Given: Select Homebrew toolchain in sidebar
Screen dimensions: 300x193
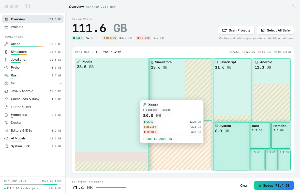Looking at the screenshot, I should [33, 115].
